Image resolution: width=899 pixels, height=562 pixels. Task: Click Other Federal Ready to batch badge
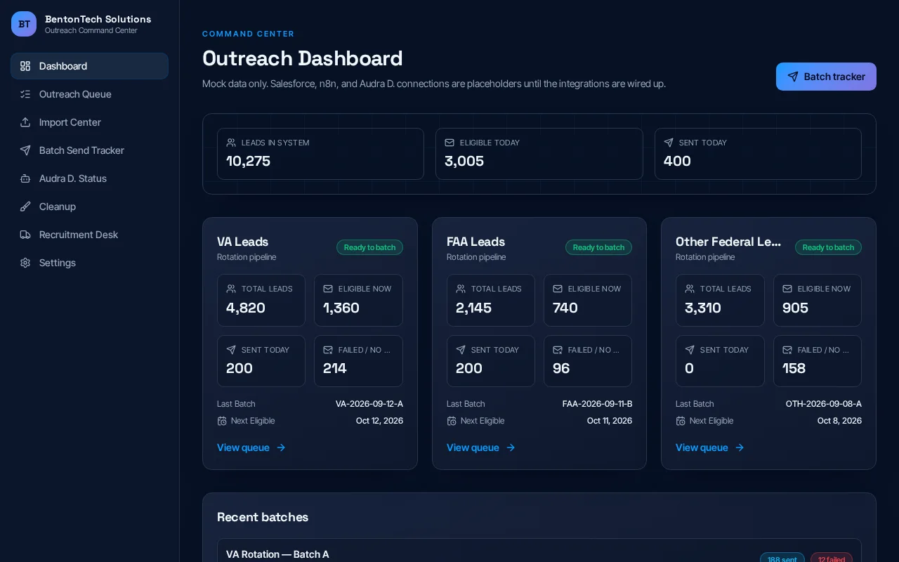point(828,247)
